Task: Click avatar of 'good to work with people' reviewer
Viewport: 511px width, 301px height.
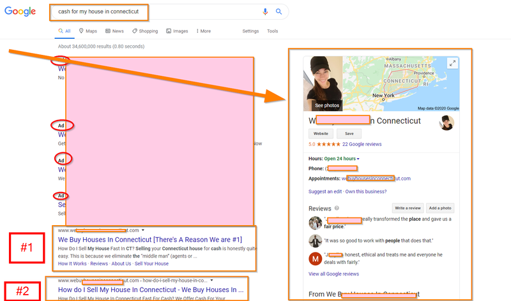Action: 315,241
